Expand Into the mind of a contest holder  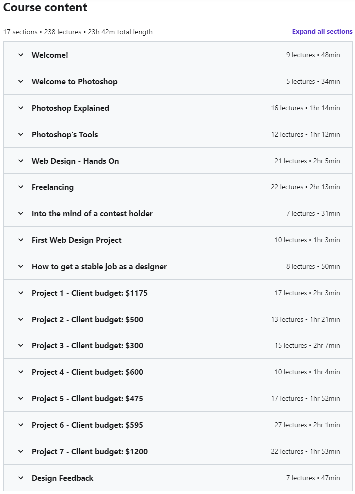tap(92, 214)
